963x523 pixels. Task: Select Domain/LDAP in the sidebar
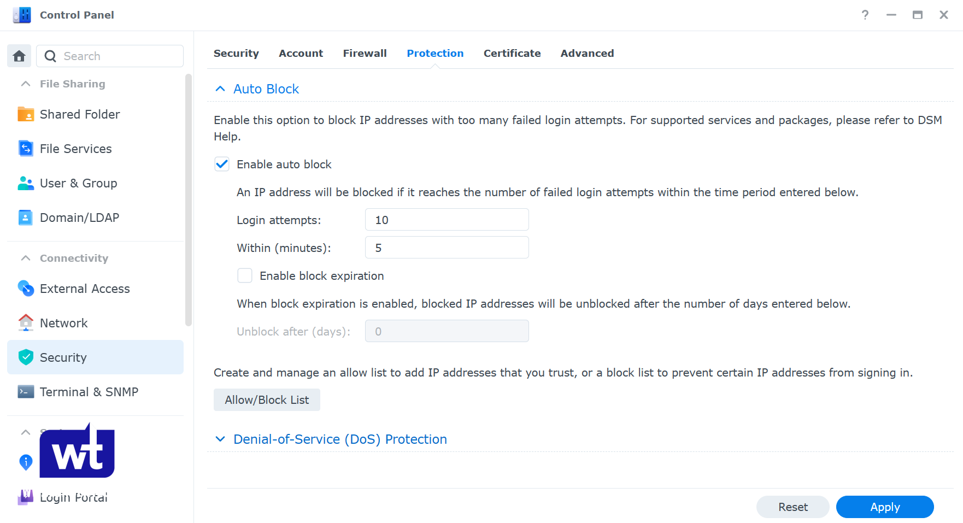tap(79, 217)
